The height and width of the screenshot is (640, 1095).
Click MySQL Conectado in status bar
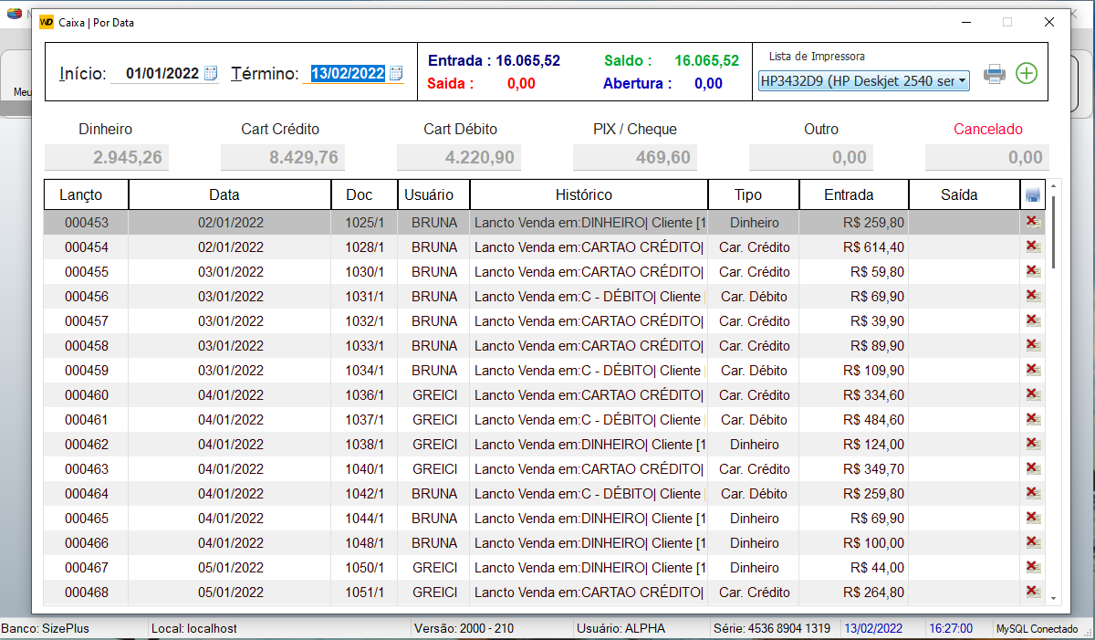coord(1036,629)
